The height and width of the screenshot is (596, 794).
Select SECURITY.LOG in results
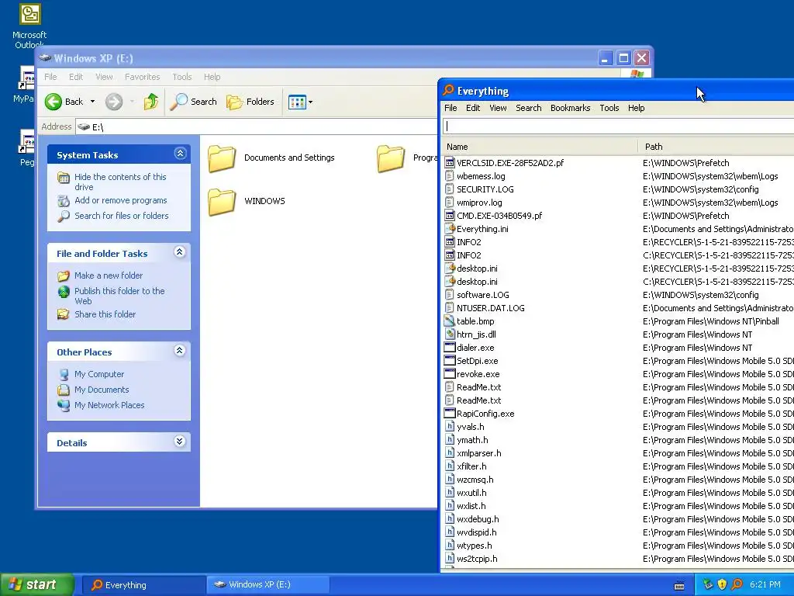[485, 189]
